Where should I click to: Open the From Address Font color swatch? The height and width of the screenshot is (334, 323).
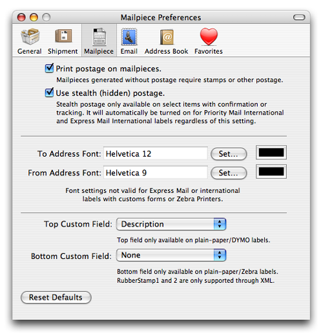(x=271, y=172)
